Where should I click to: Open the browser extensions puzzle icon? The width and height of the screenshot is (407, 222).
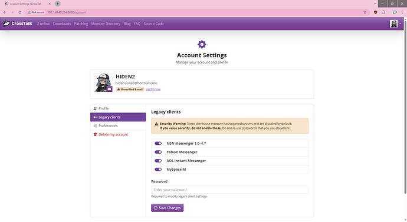click(x=383, y=12)
